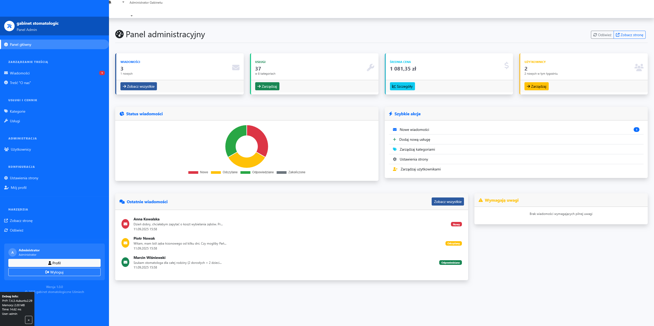Click tags icon beside Zarządzaj kategoriami
The width and height of the screenshot is (654, 326).
[x=395, y=149]
